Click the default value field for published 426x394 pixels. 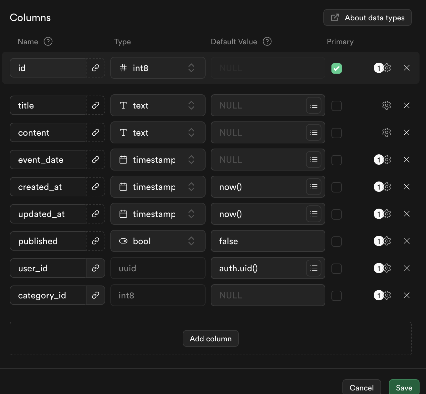(x=268, y=241)
